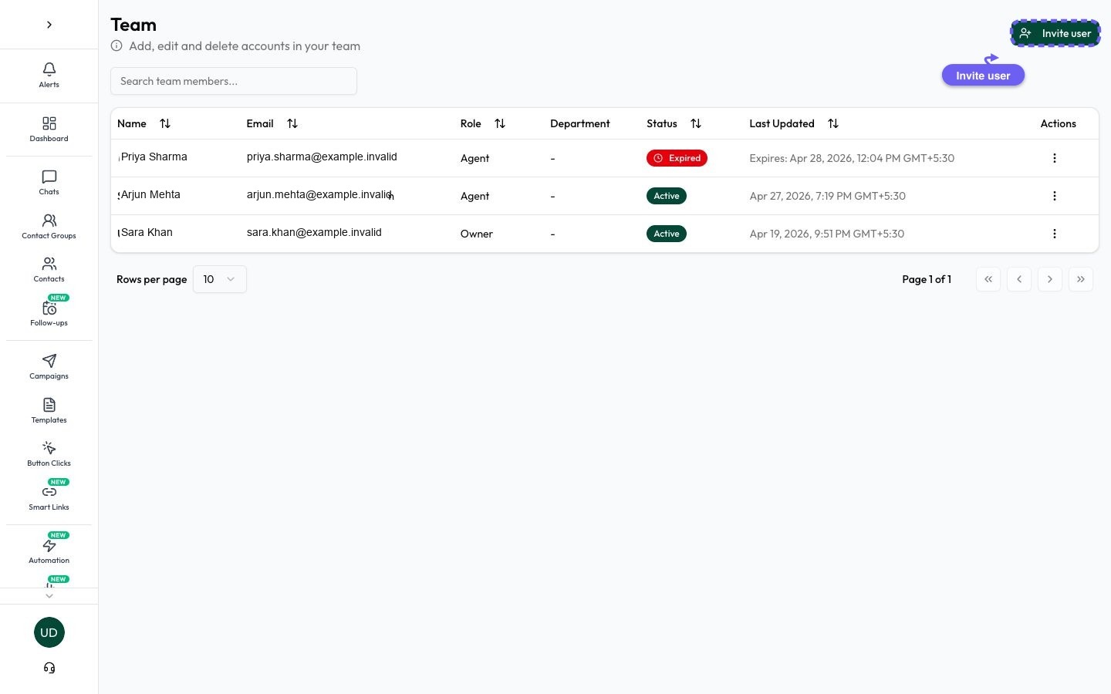
Task: Go to next page button
Action: [1050, 279]
